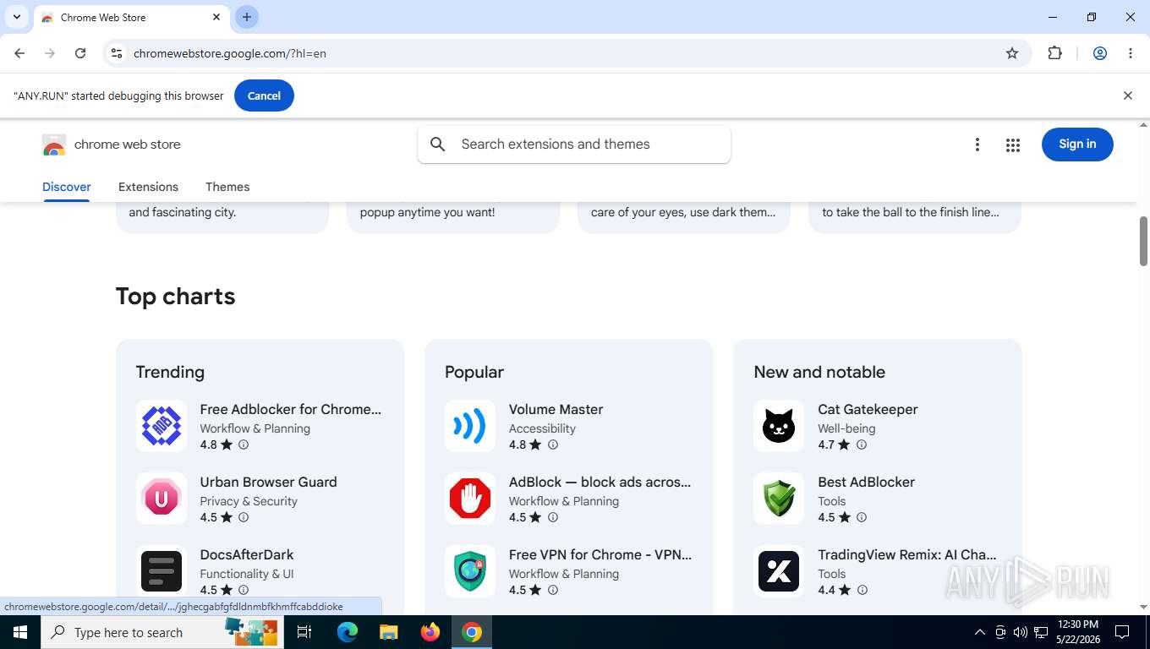Click the Sign in button
Viewport: 1150px width, 649px height.
point(1077,145)
